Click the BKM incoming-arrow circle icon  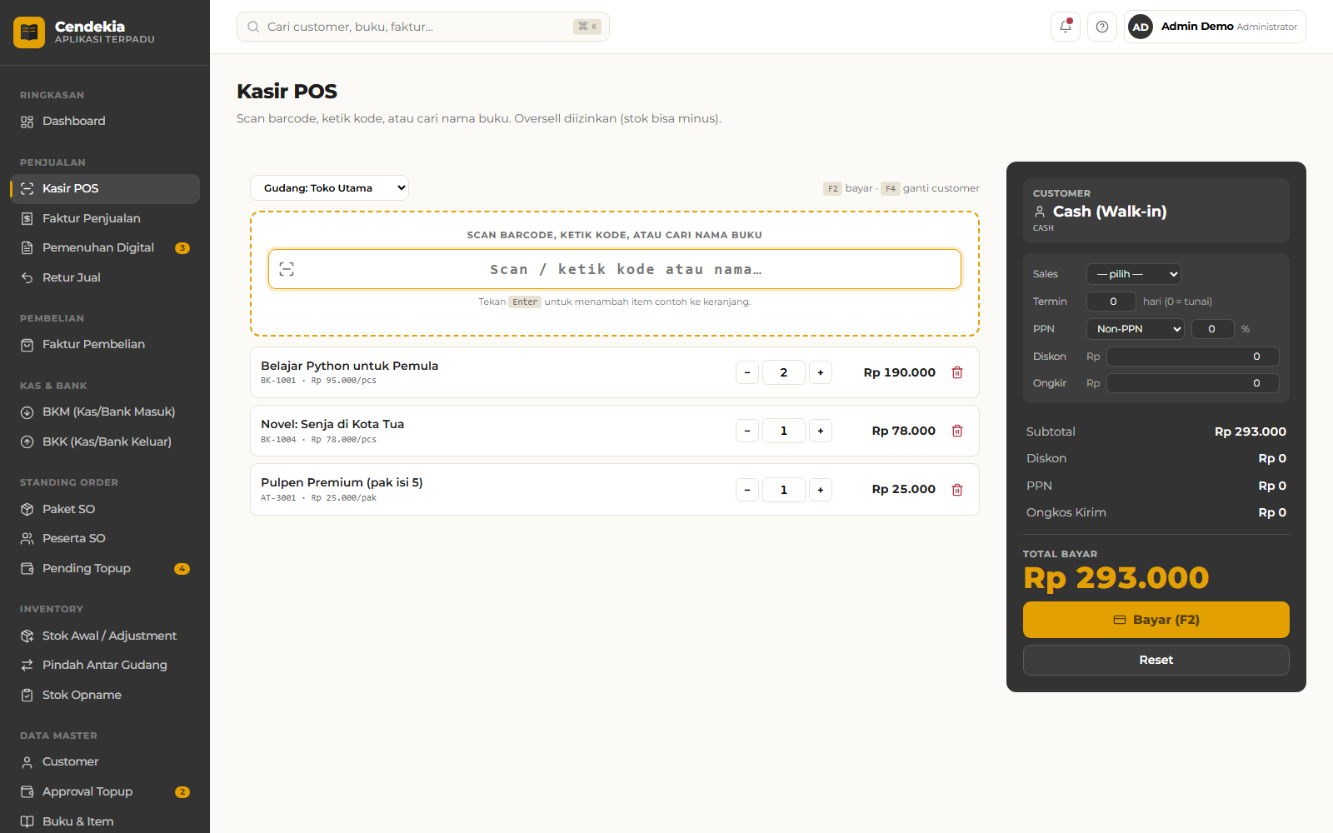pos(27,412)
